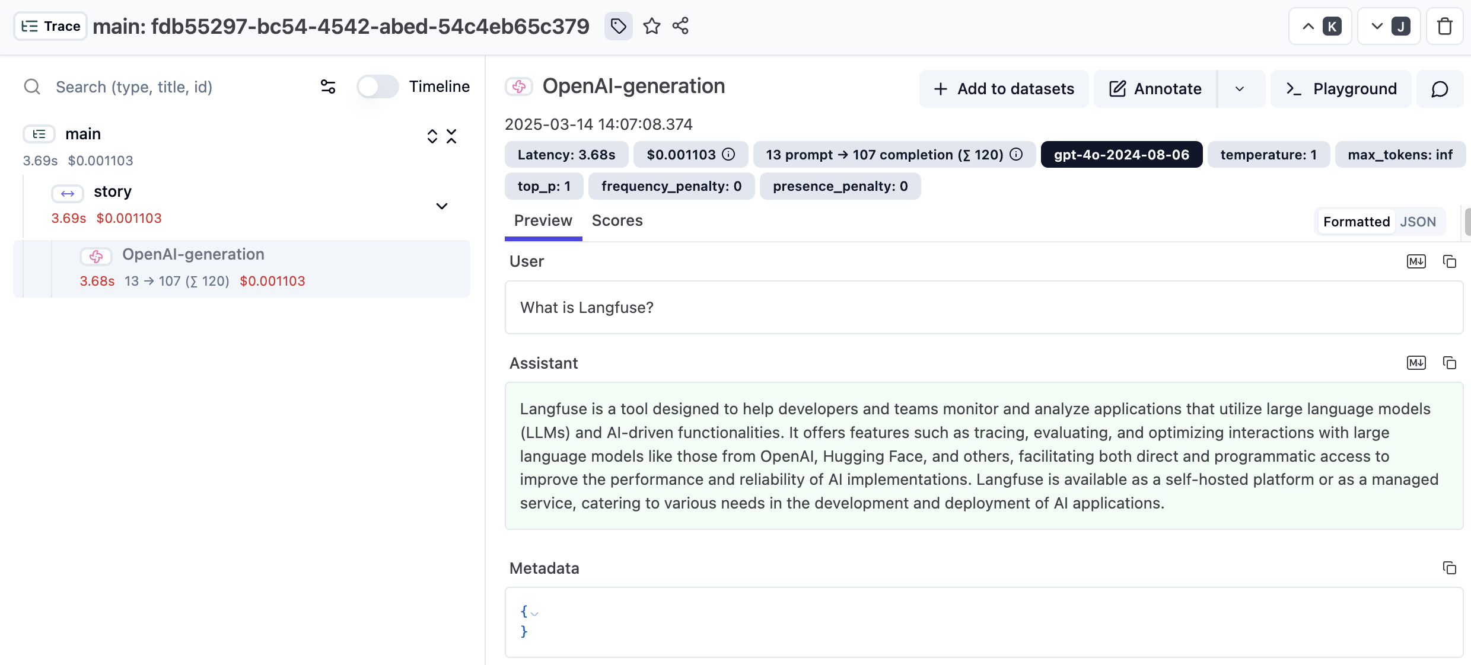Click the right panel vertical scrollbar

[1467, 222]
